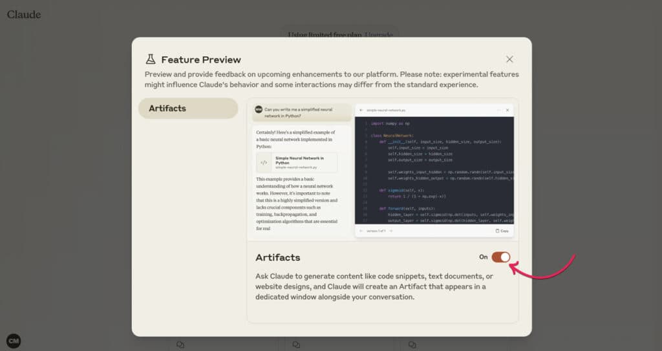Click the back arrow beside simple-neural-network.py
This screenshot has height=351, width=662.
pyautogui.click(x=361, y=111)
